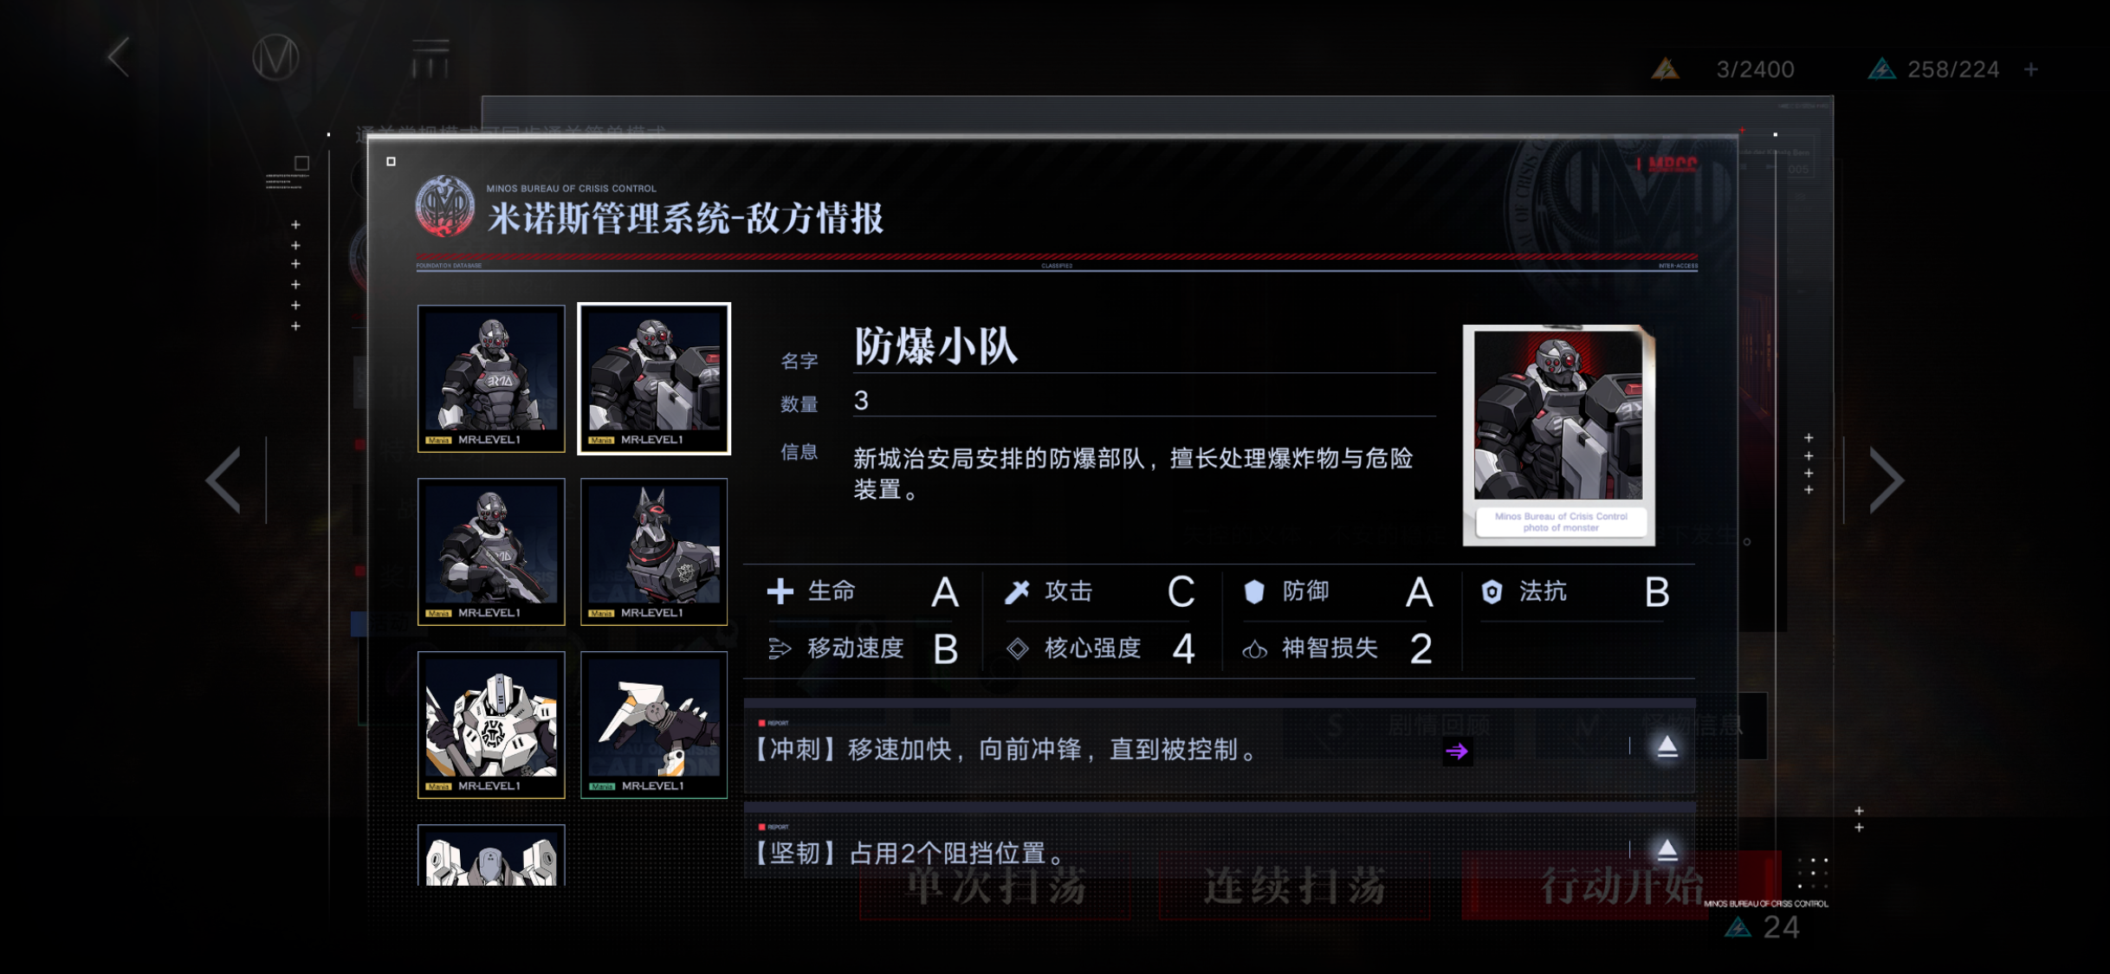This screenshot has height=974, width=2110.
Task: Click the 连续扫荡 button
Action: (x=1295, y=886)
